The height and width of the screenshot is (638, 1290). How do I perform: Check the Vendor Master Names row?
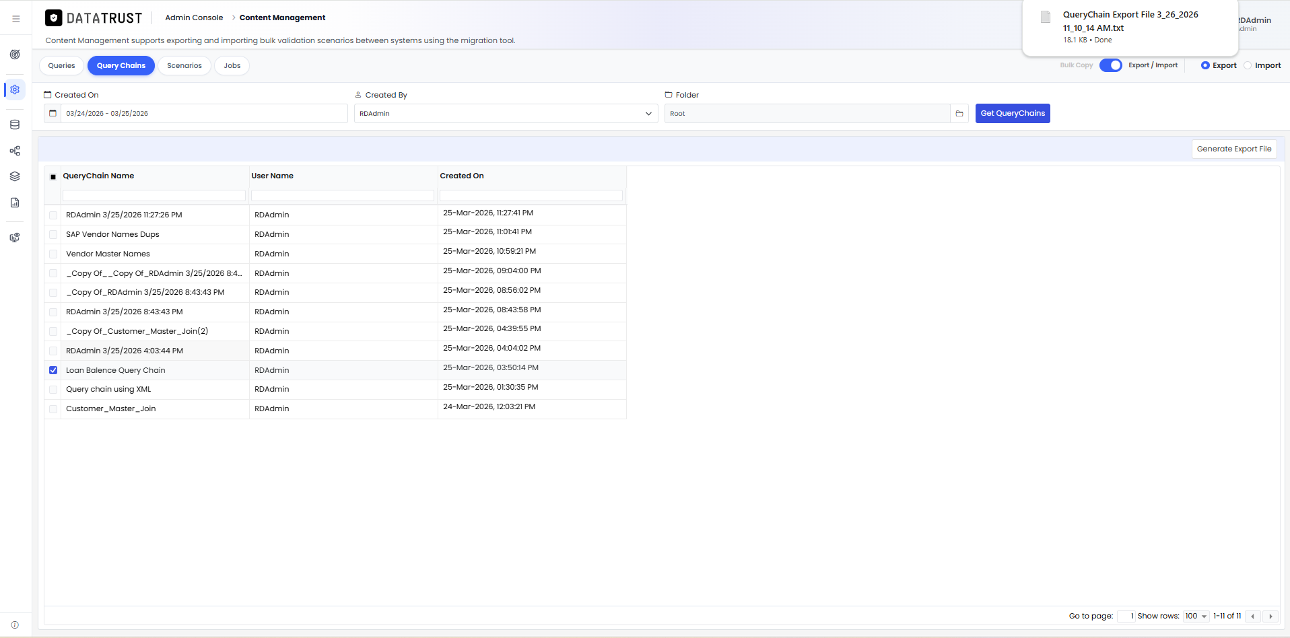click(53, 254)
